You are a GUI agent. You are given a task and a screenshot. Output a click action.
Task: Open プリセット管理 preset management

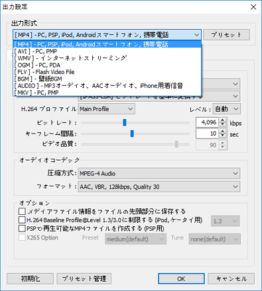pyautogui.click(x=84, y=279)
